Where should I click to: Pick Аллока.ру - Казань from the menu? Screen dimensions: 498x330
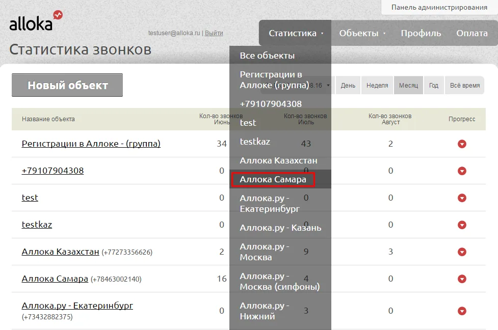pos(280,228)
